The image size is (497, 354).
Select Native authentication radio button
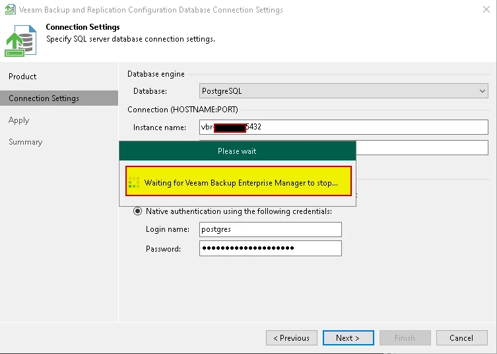pos(137,211)
